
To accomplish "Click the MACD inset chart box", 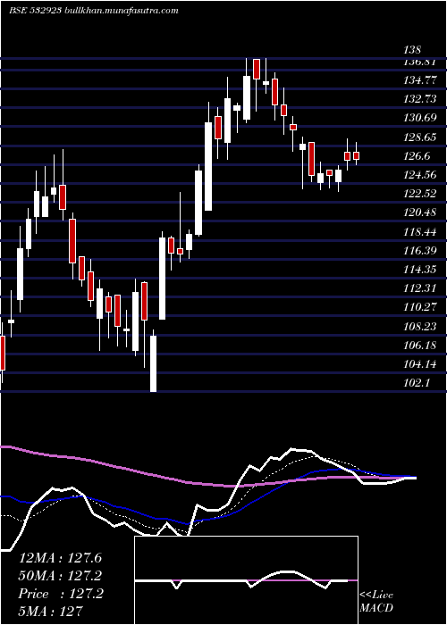I will 246,580.
